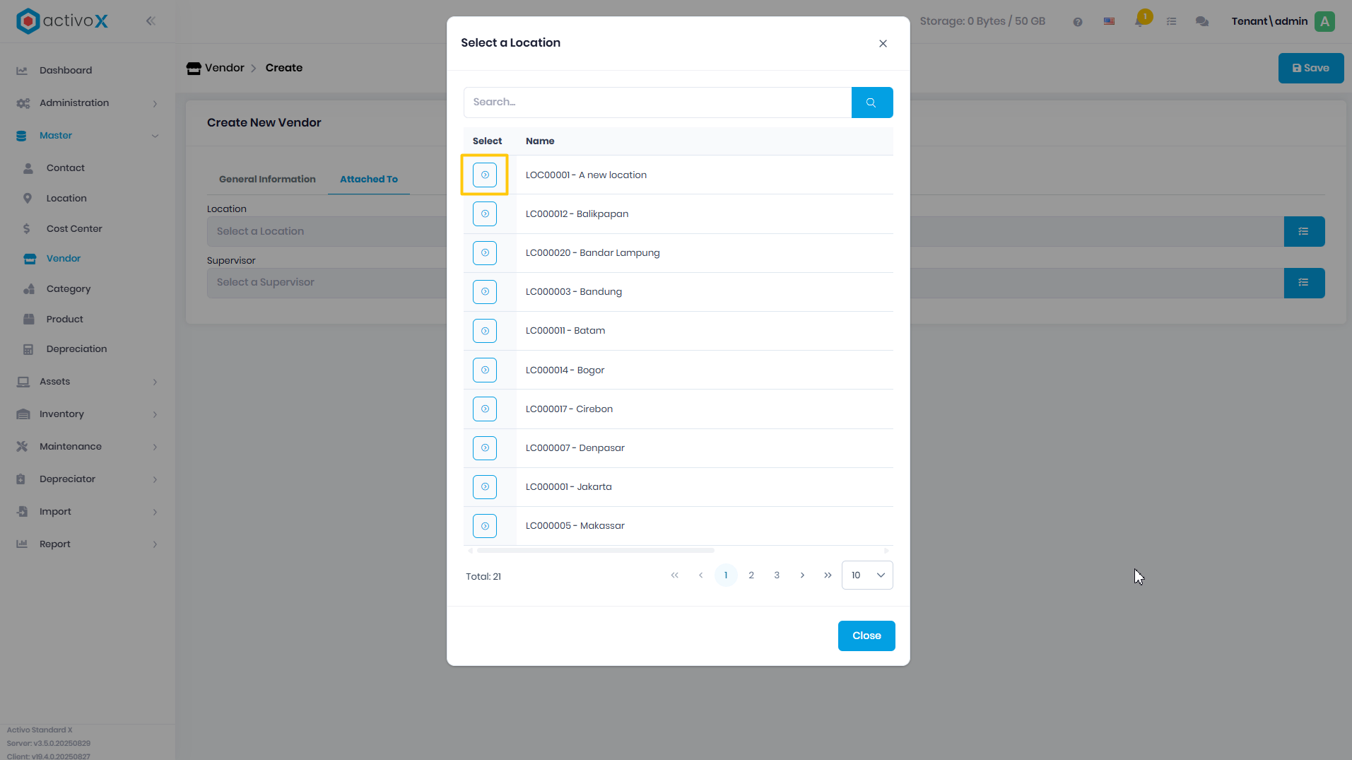Click the activoX logo
This screenshot has width=1352, height=760.
coord(62,21)
